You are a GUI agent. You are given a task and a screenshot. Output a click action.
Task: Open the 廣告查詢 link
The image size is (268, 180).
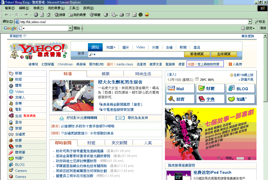coord(248,36)
